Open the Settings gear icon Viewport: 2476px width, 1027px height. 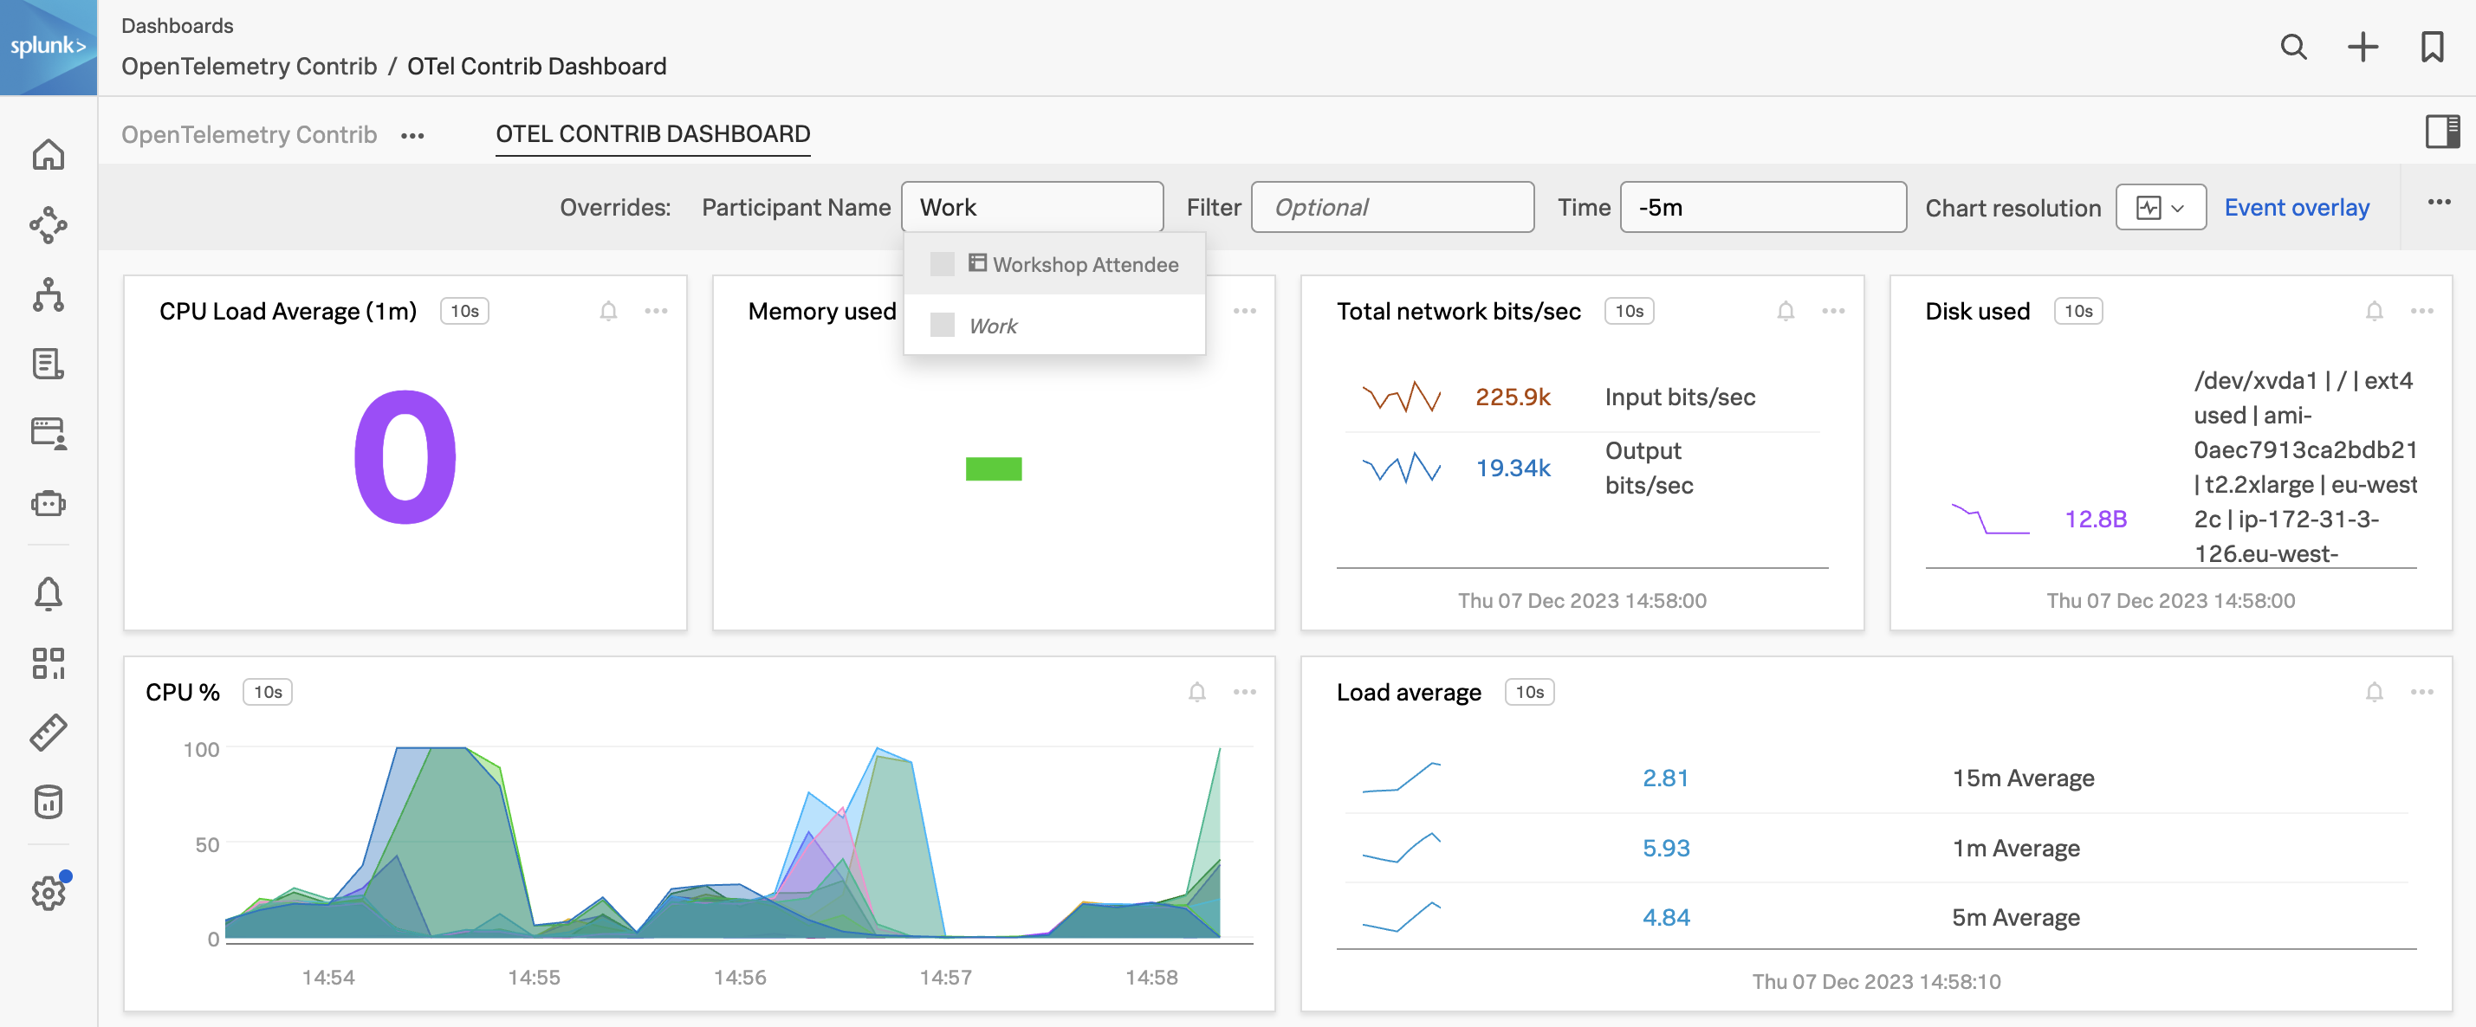tap(48, 893)
